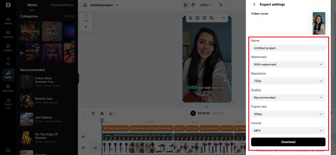Click the rotate handle below the canvas video

(x=207, y=107)
